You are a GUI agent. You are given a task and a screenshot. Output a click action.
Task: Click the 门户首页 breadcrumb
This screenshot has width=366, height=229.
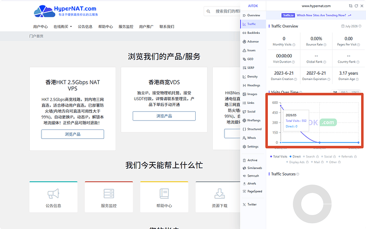[x=36, y=36]
